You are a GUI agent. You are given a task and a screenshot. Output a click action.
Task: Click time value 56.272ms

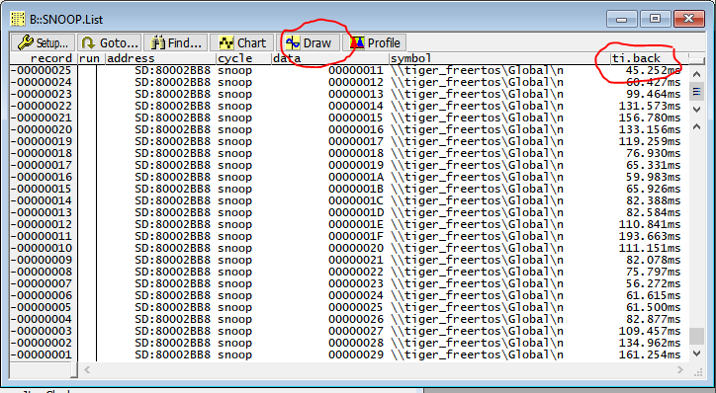point(653,283)
